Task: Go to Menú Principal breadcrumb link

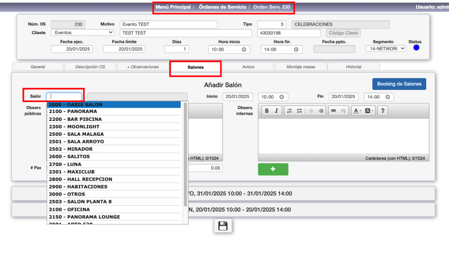Action: (173, 7)
